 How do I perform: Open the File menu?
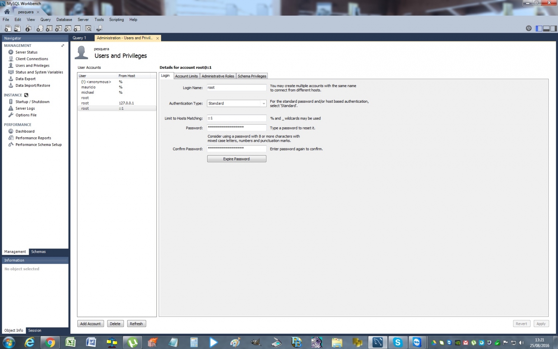click(x=6, y=20)
